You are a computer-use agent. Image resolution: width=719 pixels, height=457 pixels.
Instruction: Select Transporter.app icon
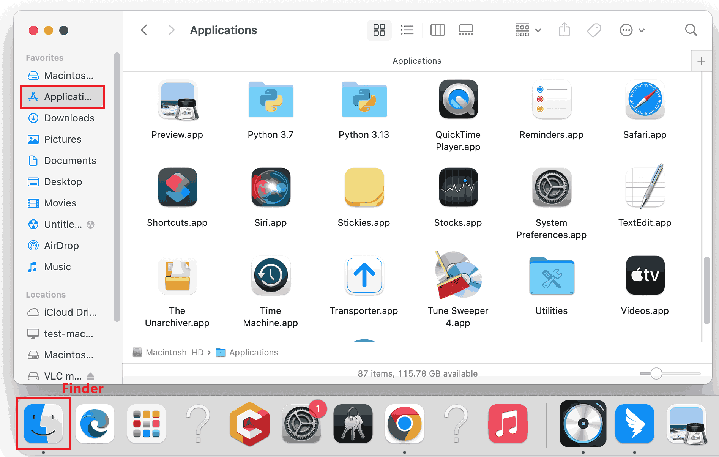(364, 276)
